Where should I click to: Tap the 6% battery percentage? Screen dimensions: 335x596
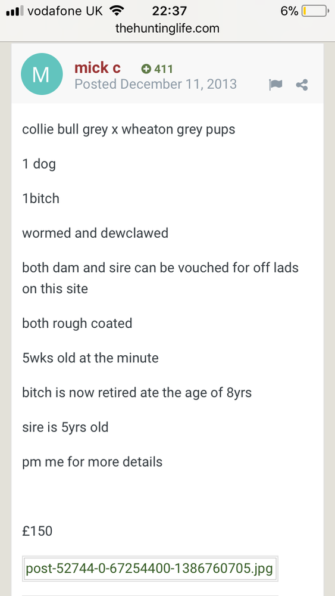pos(289,11)
